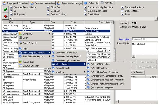Expand the Print Company Reports submenu arrow

[x=50, y=52]
